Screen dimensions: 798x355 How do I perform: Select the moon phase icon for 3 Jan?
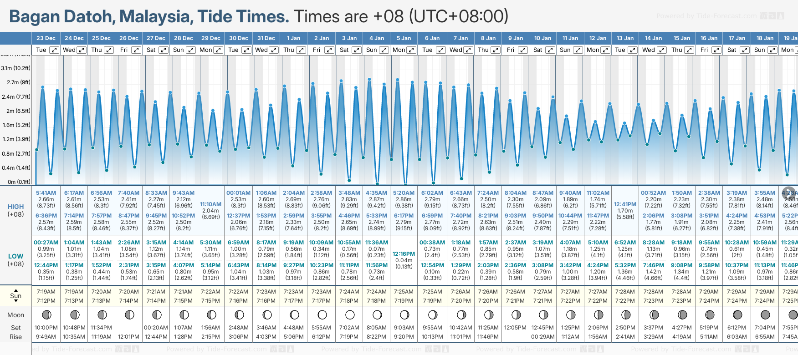[350, 314]
